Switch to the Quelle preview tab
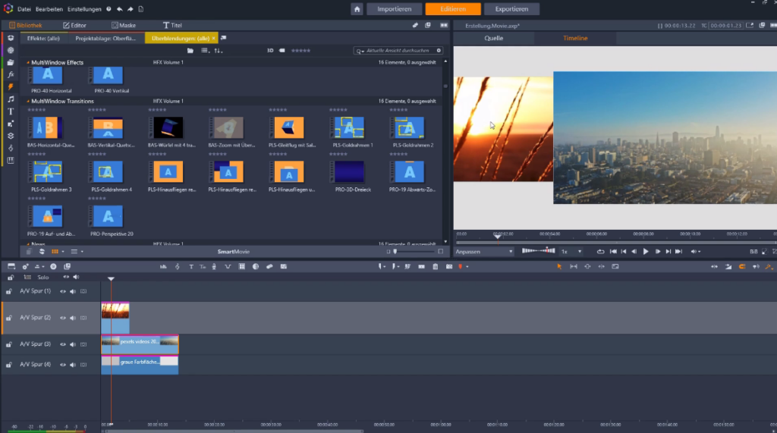This screenshot has height=433, width=777. tap(493, 38)
